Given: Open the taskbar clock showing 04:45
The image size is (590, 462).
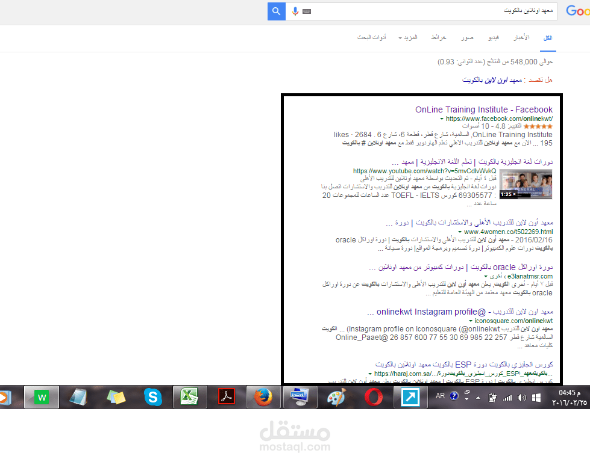Looking at the screenshot, I should [570, 398].
